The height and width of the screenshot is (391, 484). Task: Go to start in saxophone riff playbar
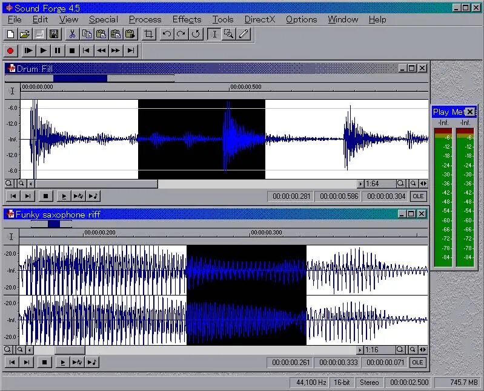[12, 363]
